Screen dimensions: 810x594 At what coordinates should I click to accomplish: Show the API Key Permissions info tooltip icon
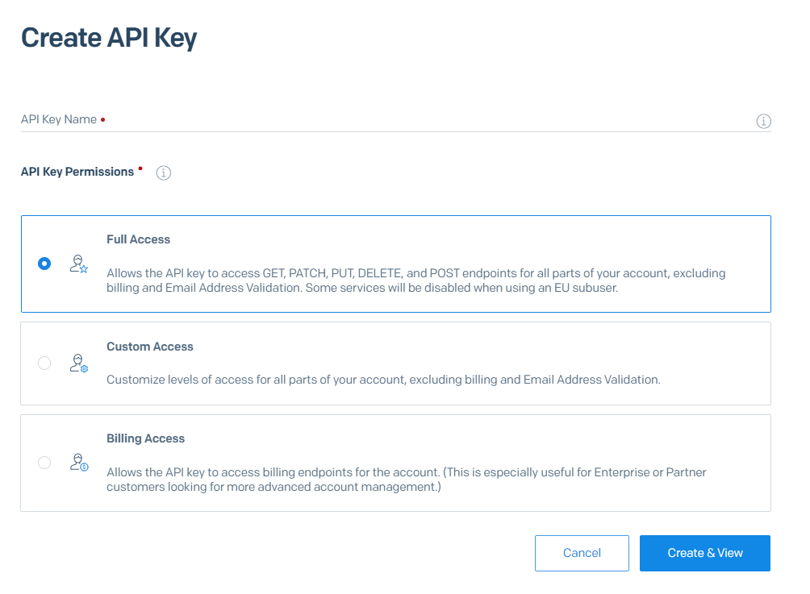point(163,173)
